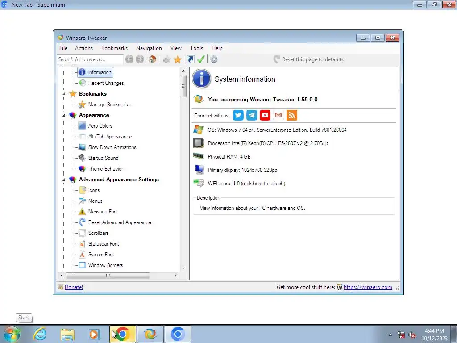Open the YouTube link icon

pos(265,115)
